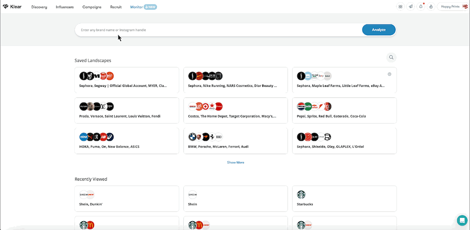Click the Klear logo
The height and width of the screenshot is (230, 470).
pos(12,7)
